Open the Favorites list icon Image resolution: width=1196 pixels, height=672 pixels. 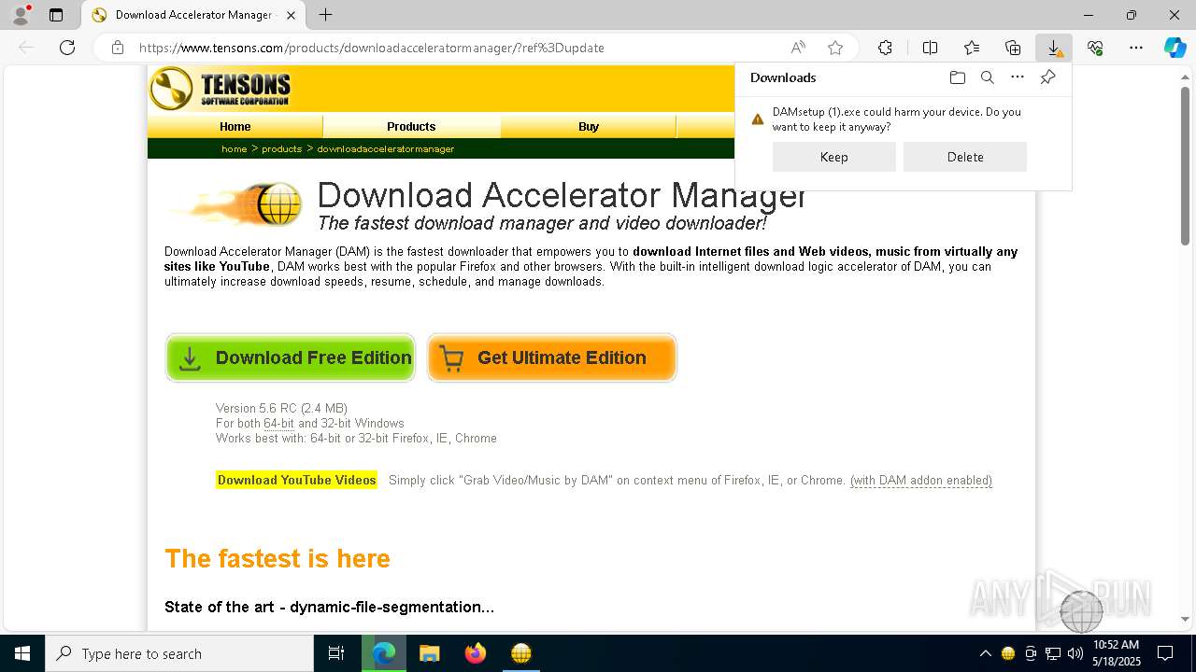pos(972,48)
